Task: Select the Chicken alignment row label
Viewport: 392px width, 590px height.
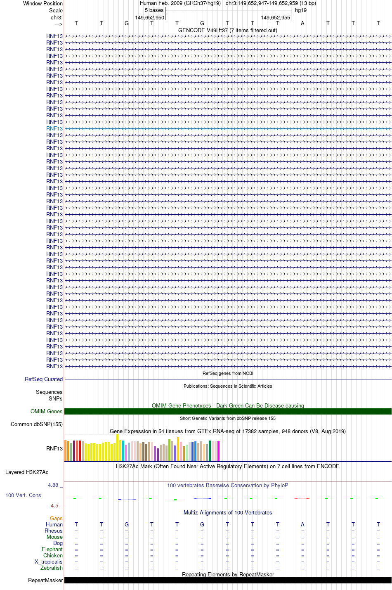Action: [x=53, y=555]
